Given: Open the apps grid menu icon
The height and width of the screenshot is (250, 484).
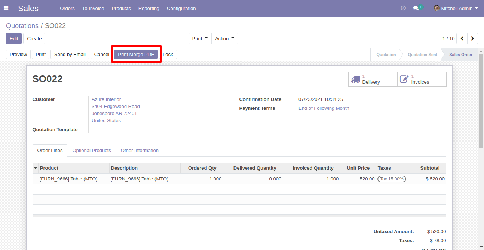Looking at the screenshot, I should point(6,8).
